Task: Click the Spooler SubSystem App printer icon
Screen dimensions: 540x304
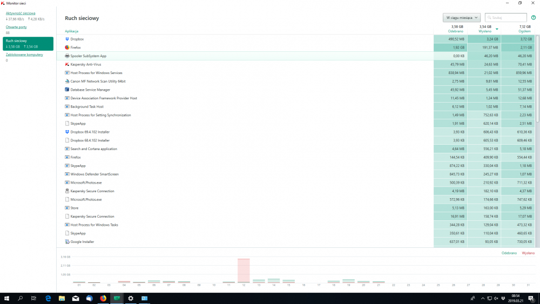Action: click(67, 56)
